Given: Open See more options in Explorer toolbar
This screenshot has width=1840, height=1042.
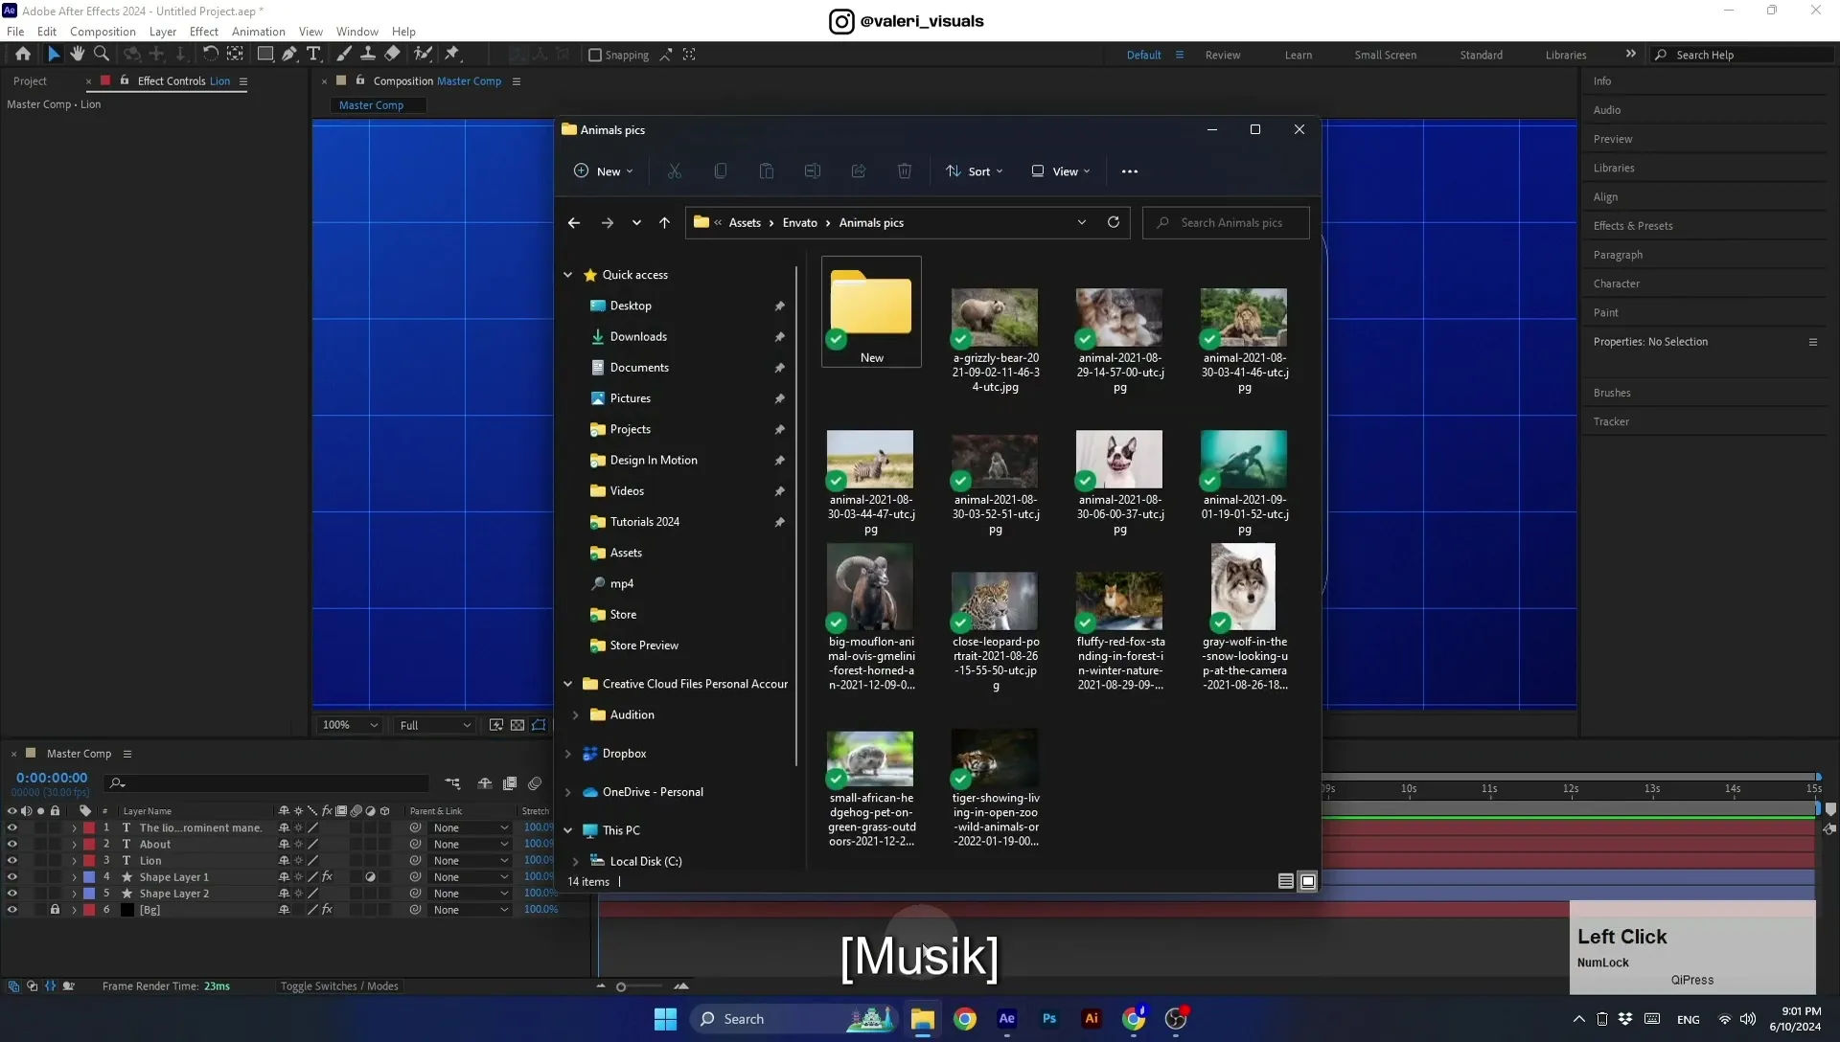Looking at the screenshot, I should click(x=1130, y=171).
